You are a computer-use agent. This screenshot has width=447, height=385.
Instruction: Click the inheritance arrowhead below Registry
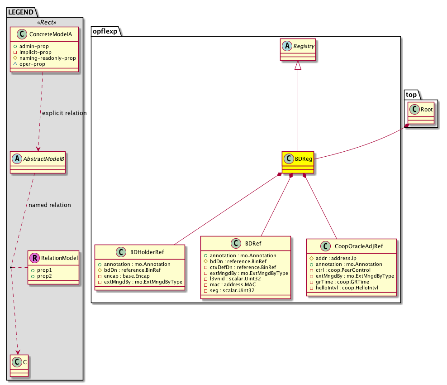click(298, 66)
